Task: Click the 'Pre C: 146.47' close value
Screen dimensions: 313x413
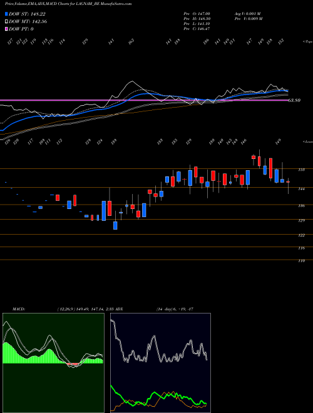Action: 197,29
